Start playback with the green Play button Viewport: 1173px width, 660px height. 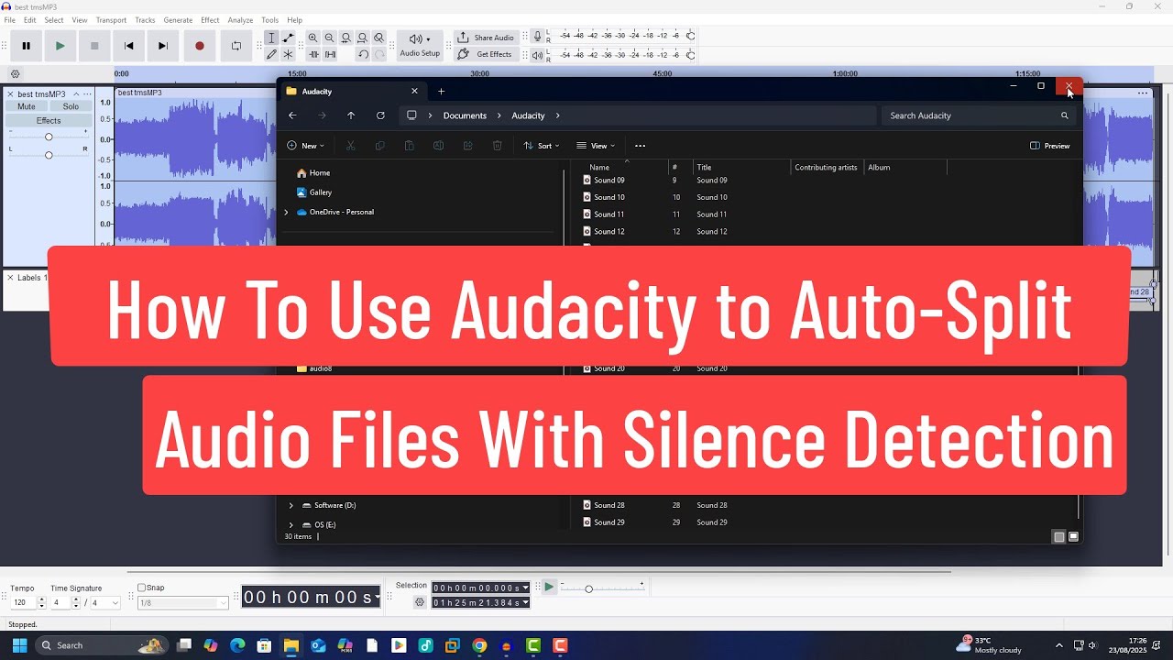click(x=60, y=46)
